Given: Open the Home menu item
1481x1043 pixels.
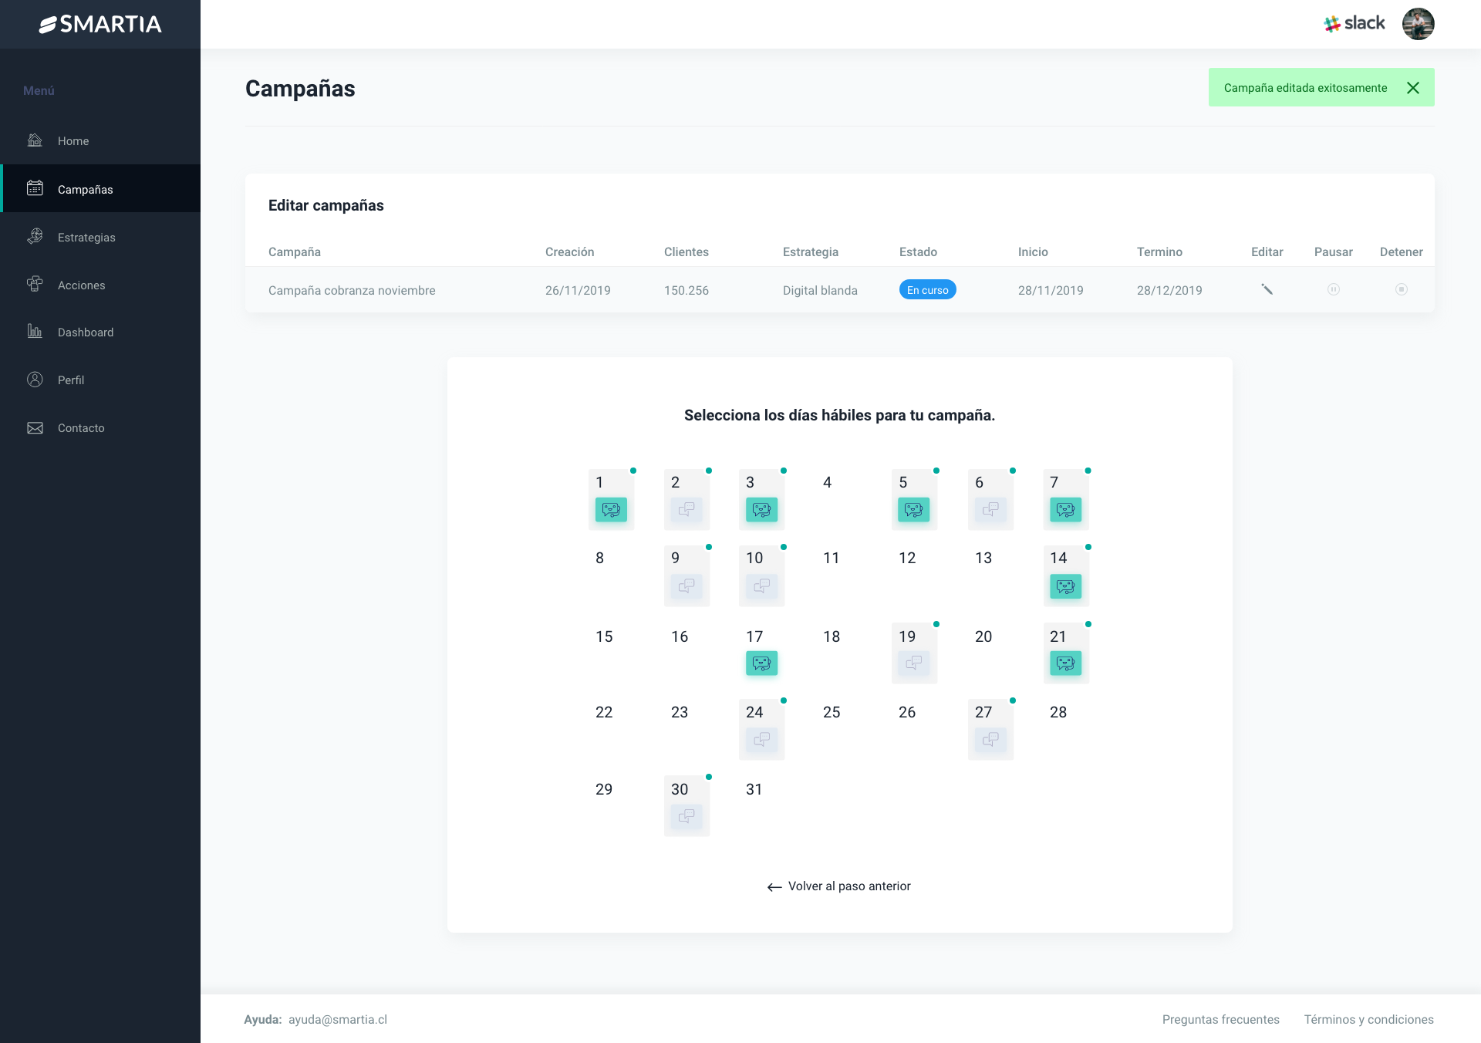Looking at the screenshot, I should pos(74,141).
